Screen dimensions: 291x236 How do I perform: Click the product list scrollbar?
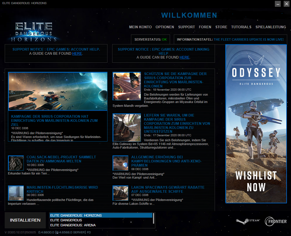coord(154,218)
